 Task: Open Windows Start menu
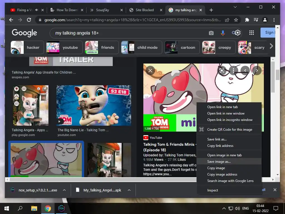[7, 208]
